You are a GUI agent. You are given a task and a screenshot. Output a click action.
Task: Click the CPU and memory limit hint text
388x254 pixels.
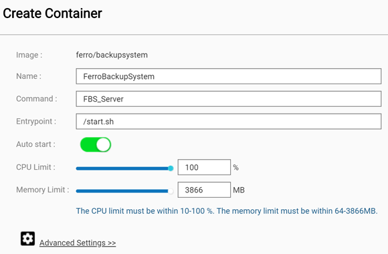point(227,211)
